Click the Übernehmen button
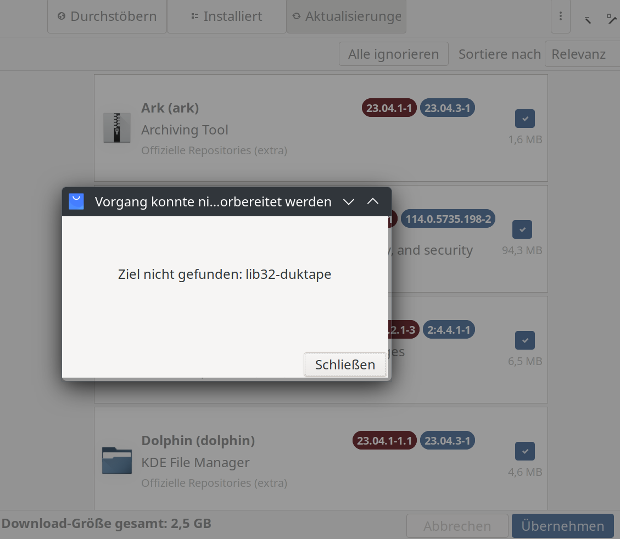 point(562,526)
